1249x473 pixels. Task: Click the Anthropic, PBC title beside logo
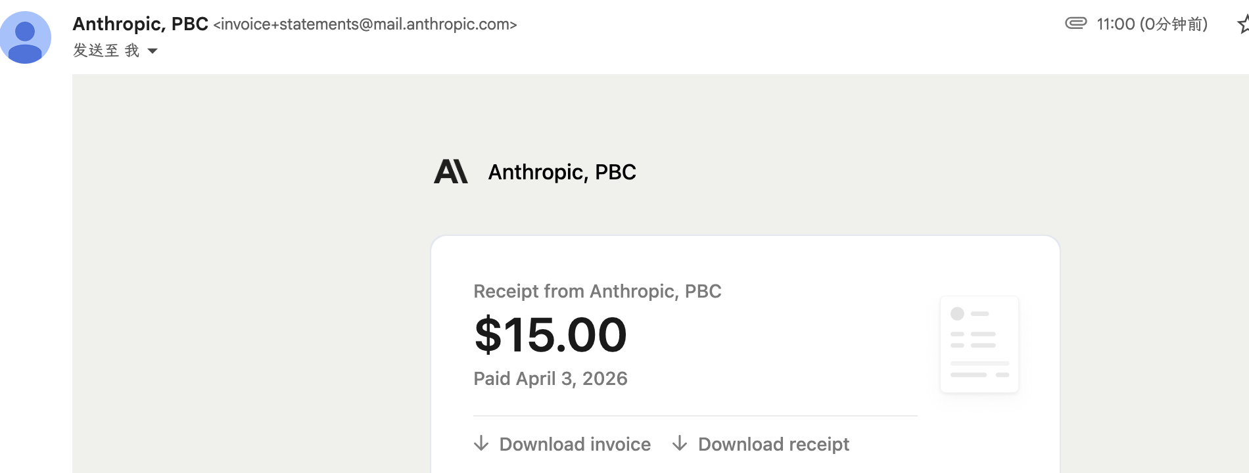pyautogui.click(x=562, y=172)
